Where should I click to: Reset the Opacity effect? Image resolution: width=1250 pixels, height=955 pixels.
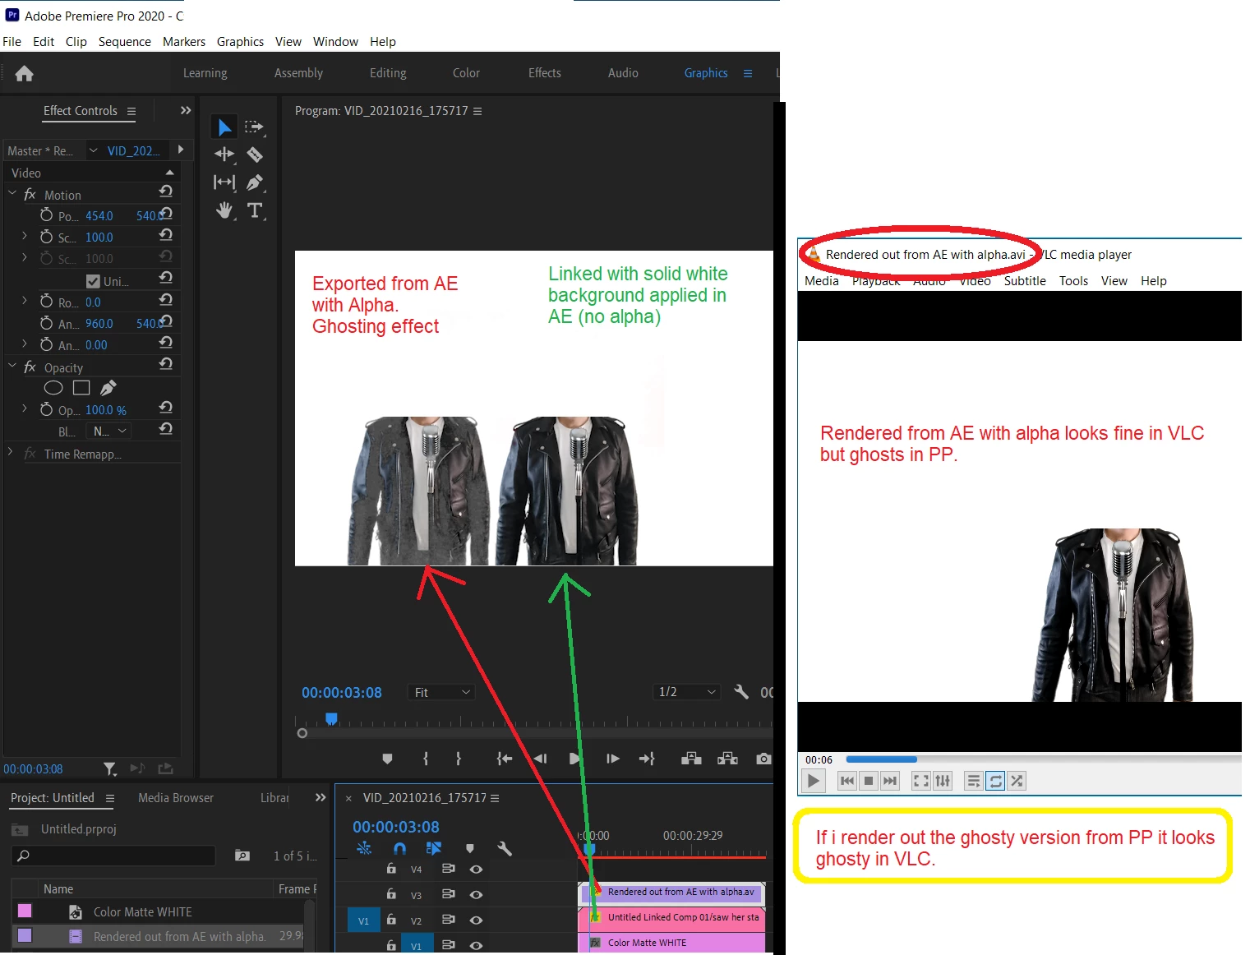166,364
